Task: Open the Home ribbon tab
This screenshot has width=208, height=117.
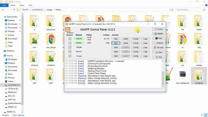Action: tap(13, 5)
